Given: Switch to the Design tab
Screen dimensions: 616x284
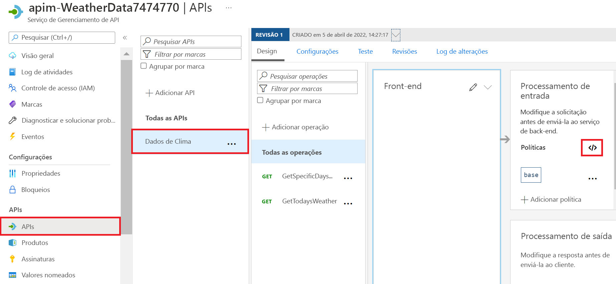Looking at the screenshot, I should (267, 51).
